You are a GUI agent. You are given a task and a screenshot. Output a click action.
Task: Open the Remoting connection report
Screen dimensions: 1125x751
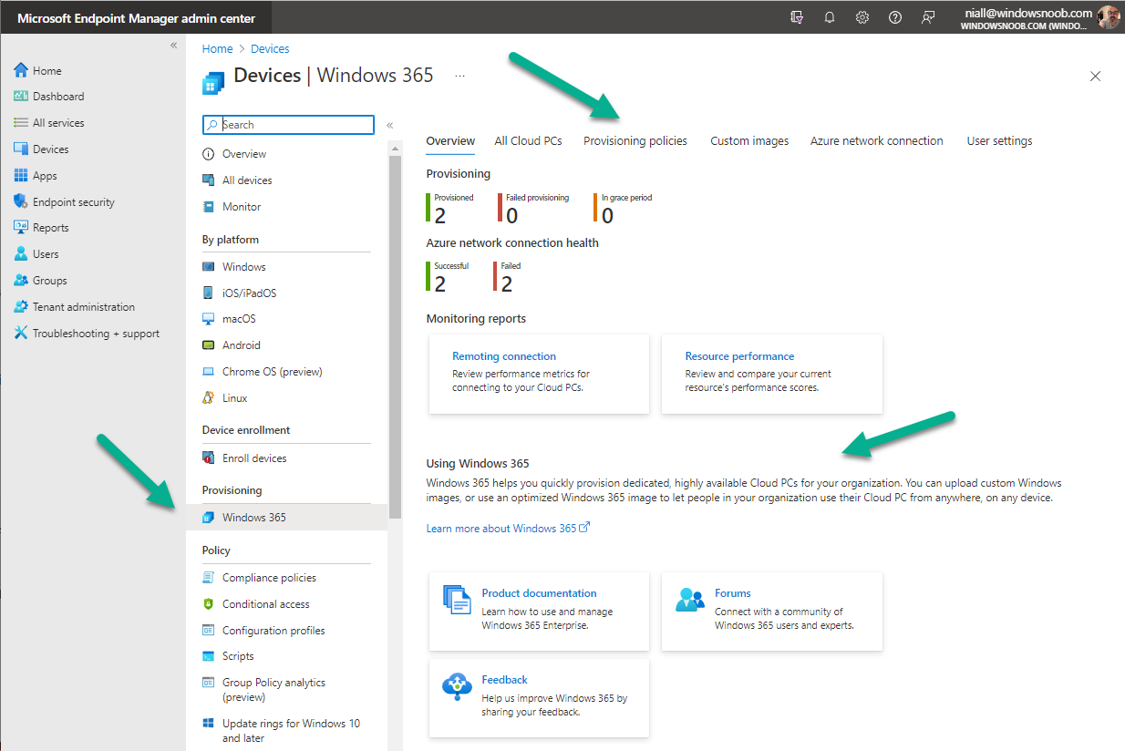pyautogui.click(x=504, y=356)
